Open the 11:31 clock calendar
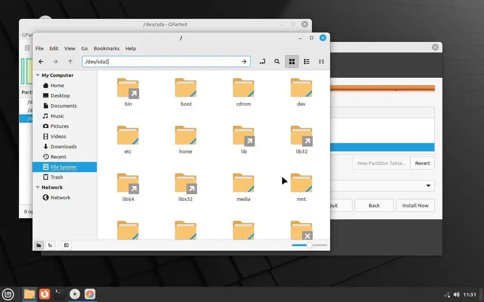Viewport: 484px width, 302px height. pyautogui.click(x=470, y=294)
